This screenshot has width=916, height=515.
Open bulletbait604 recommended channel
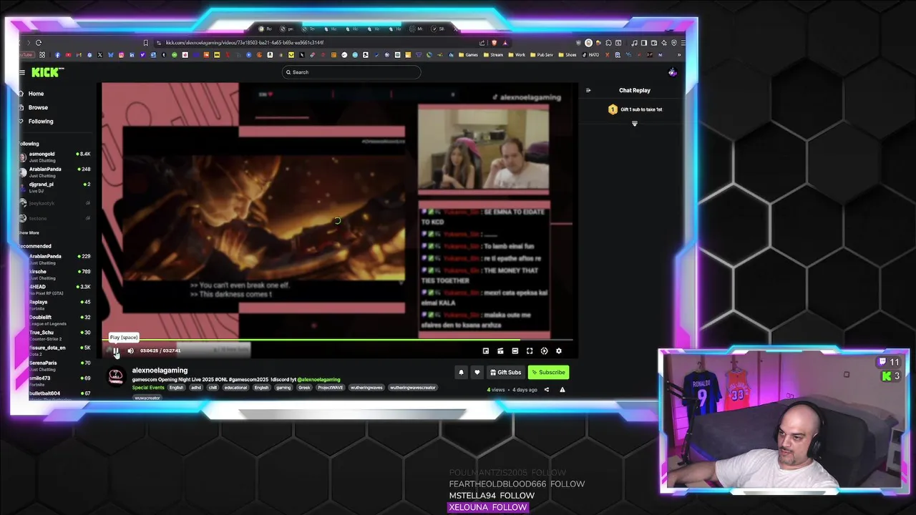tap(56, 396)
